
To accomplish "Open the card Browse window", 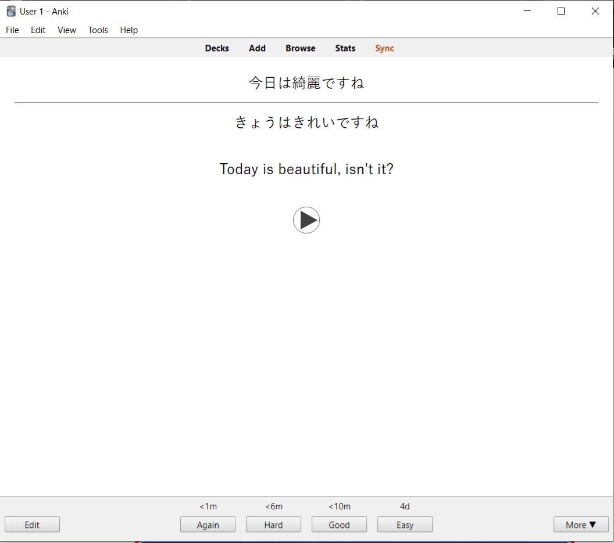I will coord(301,48).
